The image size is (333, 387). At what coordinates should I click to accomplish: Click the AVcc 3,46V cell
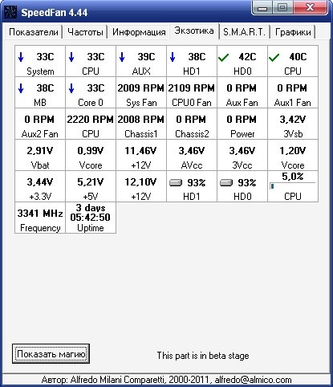[192, 155]
